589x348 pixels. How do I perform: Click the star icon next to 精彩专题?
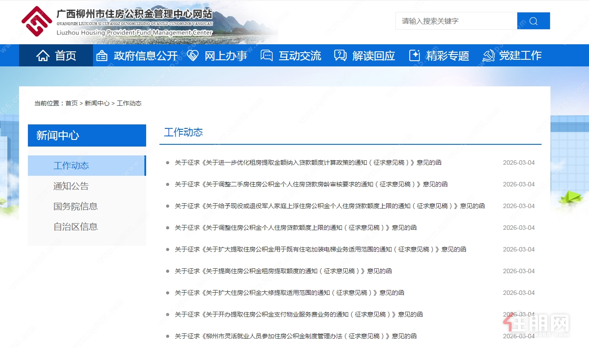(415, 55)
